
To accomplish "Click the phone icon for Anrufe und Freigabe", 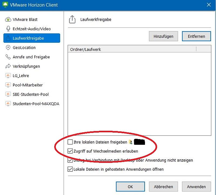I will click(x=8, y=57).
